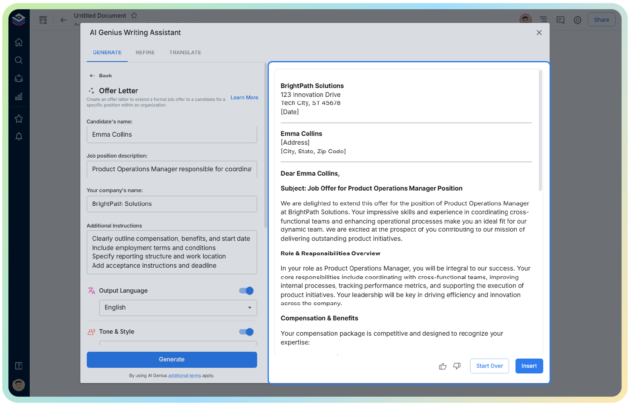Image resolution: width=630 pixels, height=406 pixels.
Task: Click the Candidate's name input field
Action: 172,135
